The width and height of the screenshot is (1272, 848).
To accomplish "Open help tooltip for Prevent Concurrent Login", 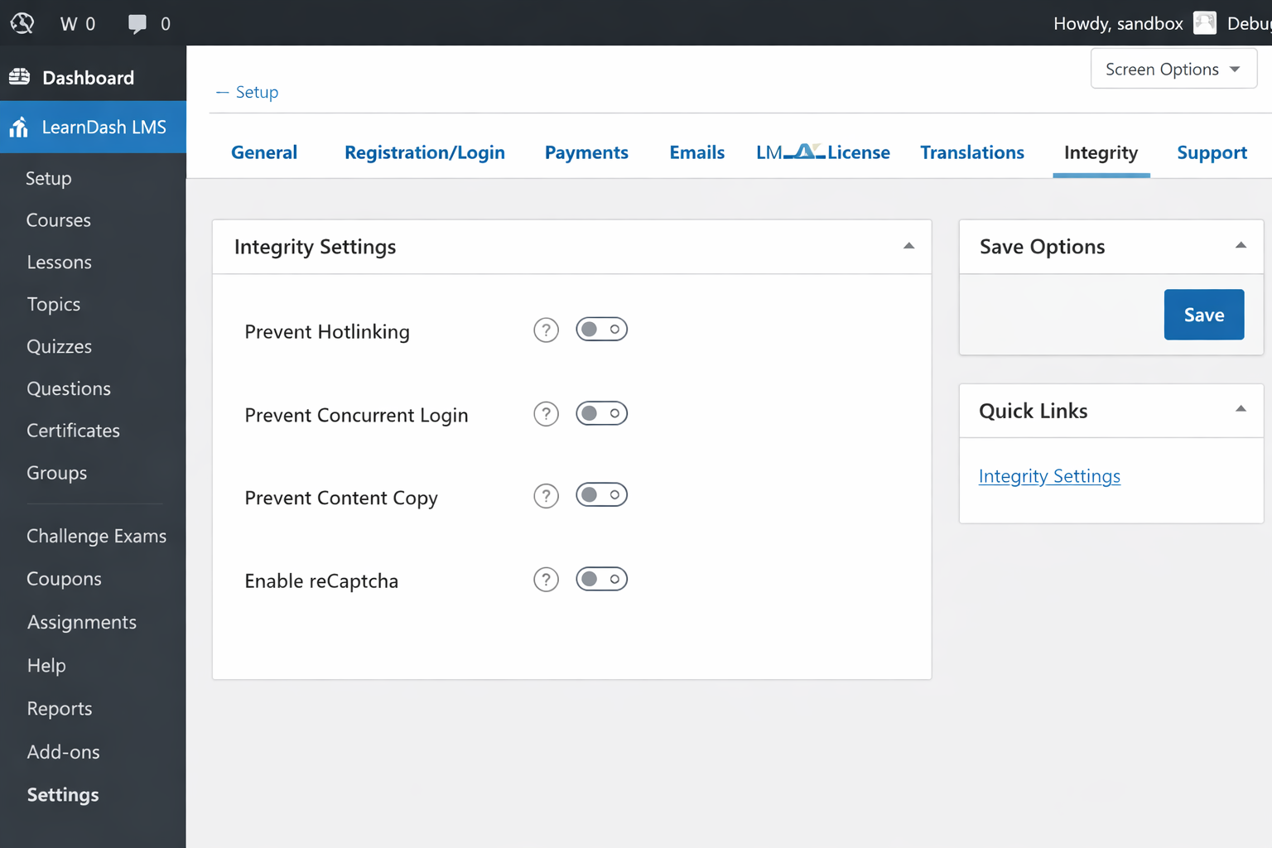I will point(546,414).
